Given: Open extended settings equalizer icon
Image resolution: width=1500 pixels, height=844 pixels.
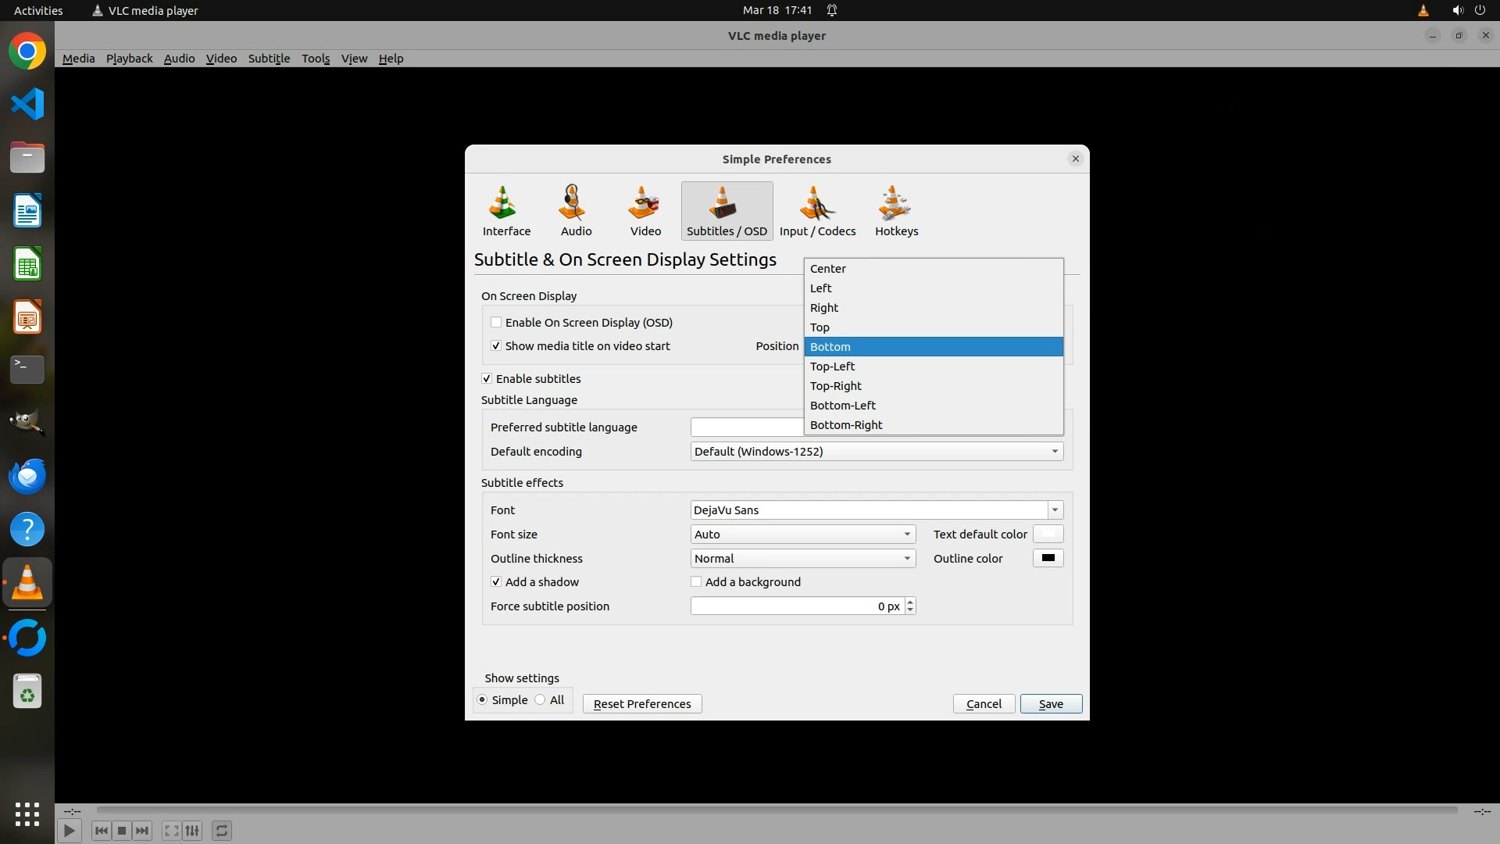Looking at the screenshot, I should (192, 831).
